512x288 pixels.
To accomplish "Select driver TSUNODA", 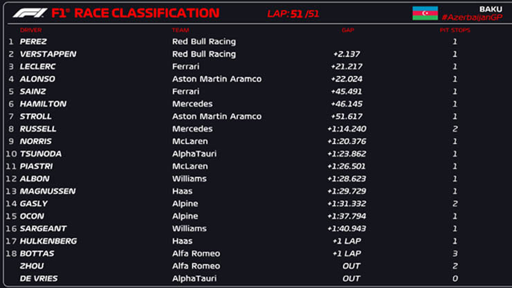I will tap(41, 154).
